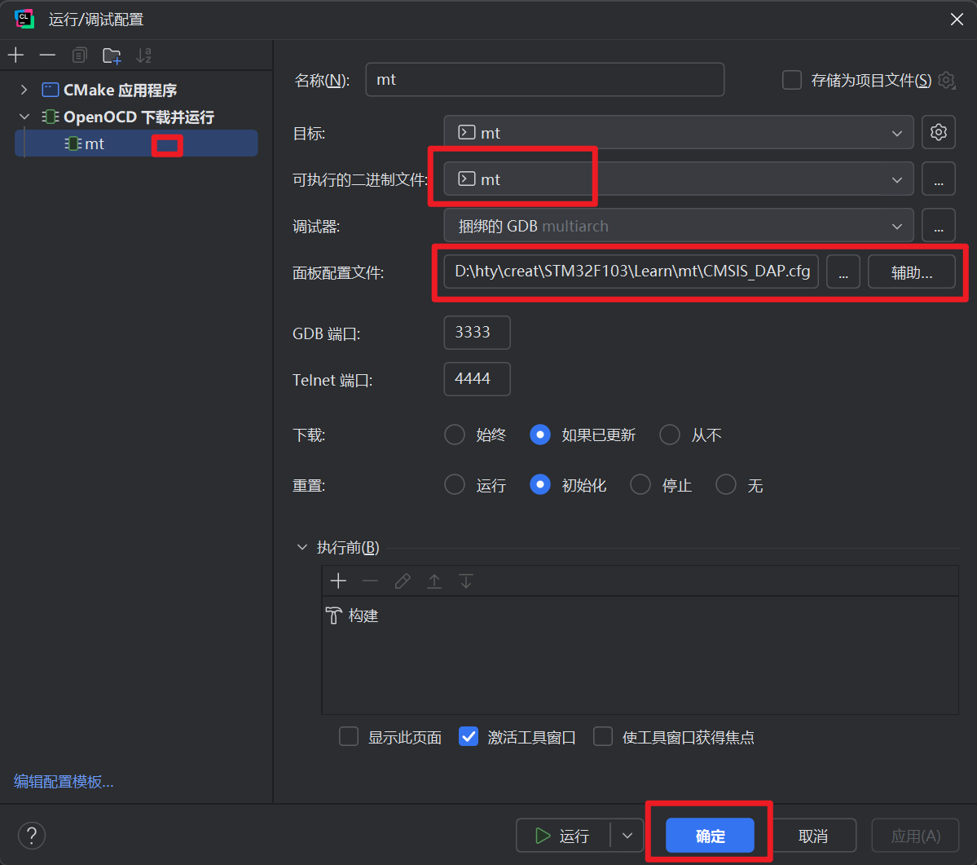Viewport: 977px width, 865px height.
Task: Click 取消 to cancel
Action: (813, 836)
